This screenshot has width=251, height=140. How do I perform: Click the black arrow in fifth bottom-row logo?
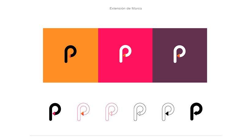[x=167, y=114]
